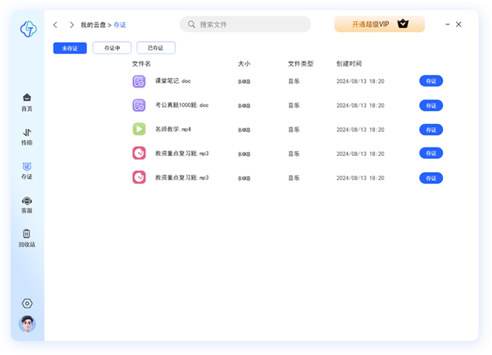Click 存证 button for 考公真题1000题.doc
This screenshot has height=355, width=492.
[431, 105]
